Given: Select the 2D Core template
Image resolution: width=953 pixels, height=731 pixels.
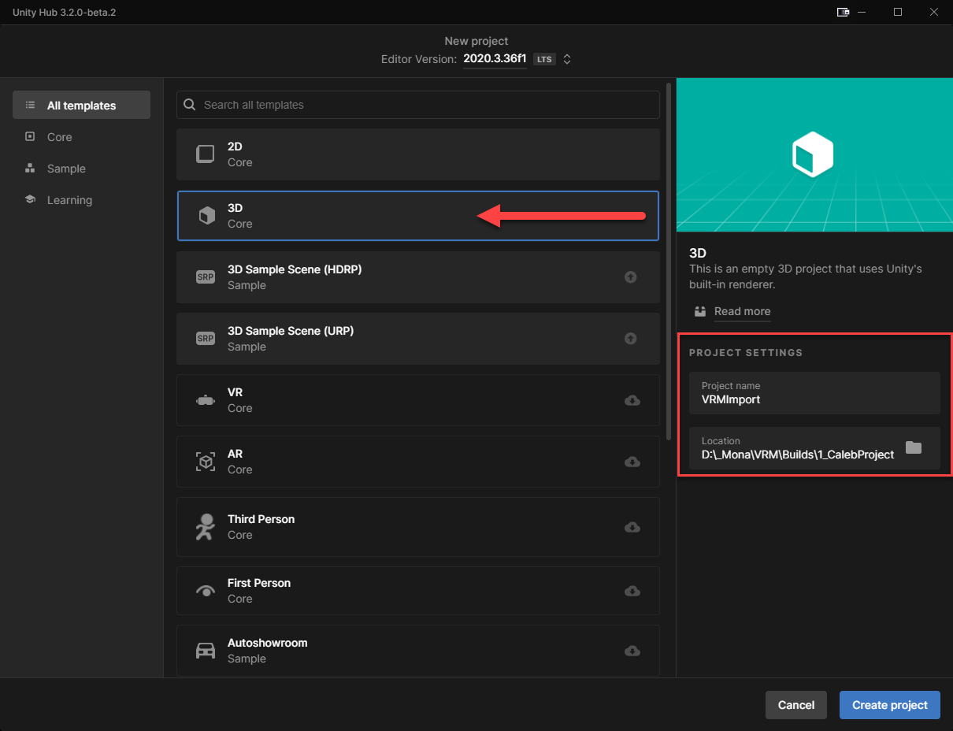Looking at the screenshot, I should tap(417, 154).
